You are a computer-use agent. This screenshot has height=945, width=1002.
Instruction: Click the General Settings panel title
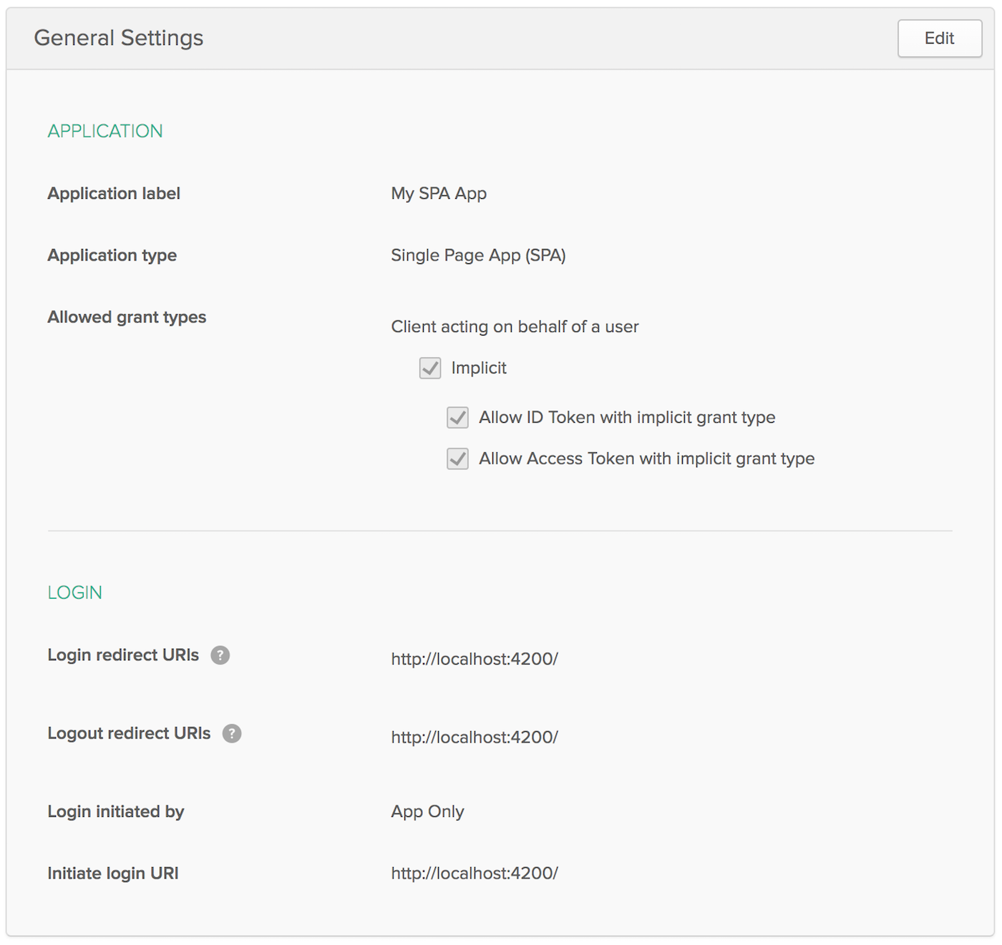tap(119, 38)
